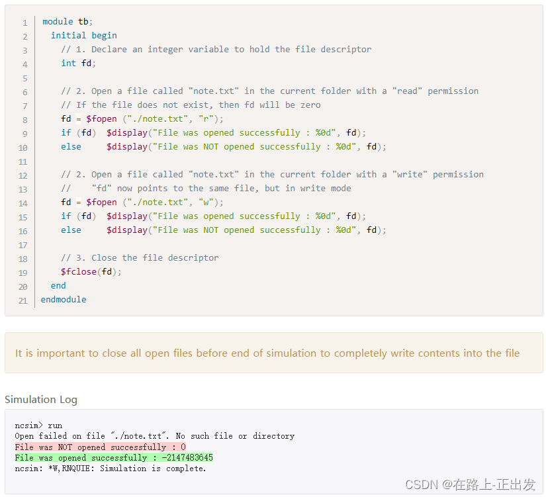Click the comment about declaring an integer variable
The image size is (546, 497).
click(216, 50)
